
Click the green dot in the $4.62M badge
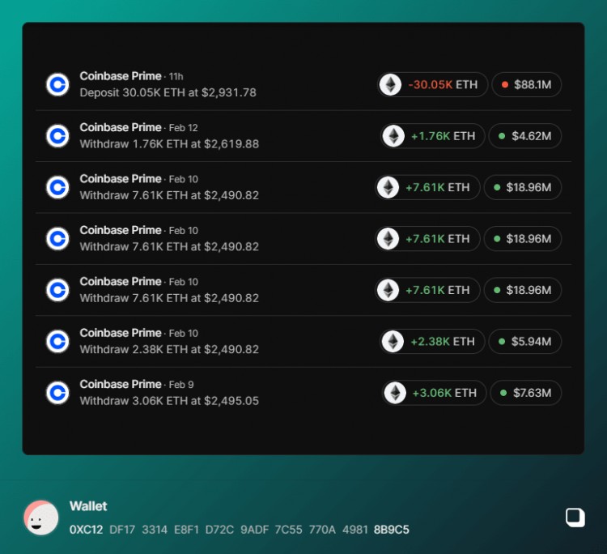tap(502, 136)
